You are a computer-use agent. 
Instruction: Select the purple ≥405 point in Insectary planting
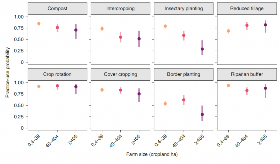tap(202, 49)
